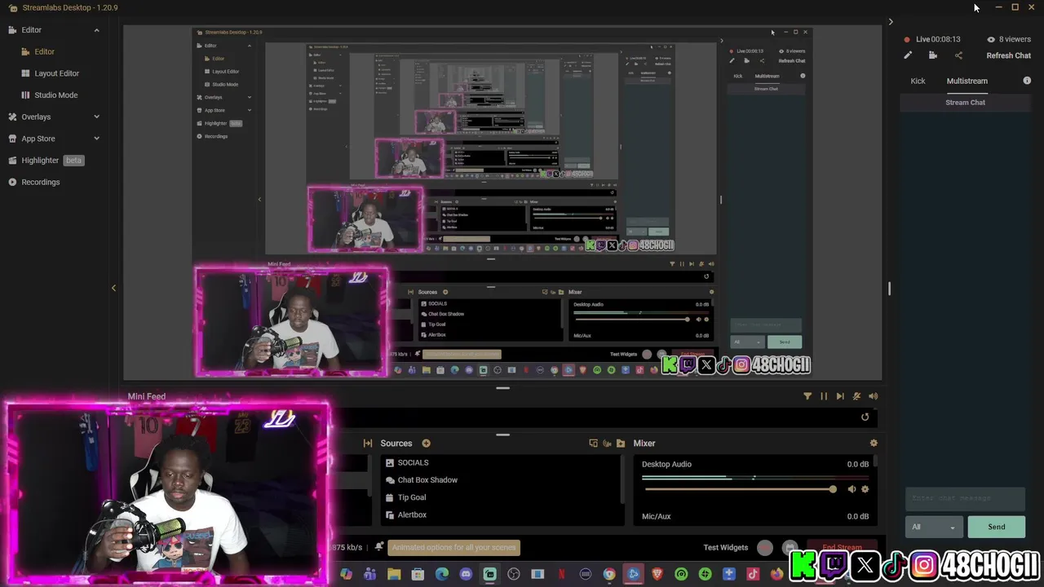1044x587 pixels.
Task: Open the edit stream info pencil icon
Action: coord(908,55)
